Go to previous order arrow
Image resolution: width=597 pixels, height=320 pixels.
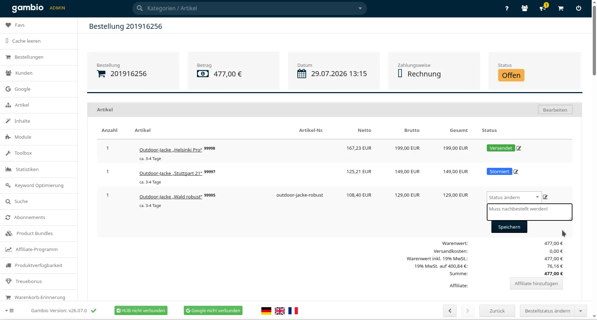(450, 311)
